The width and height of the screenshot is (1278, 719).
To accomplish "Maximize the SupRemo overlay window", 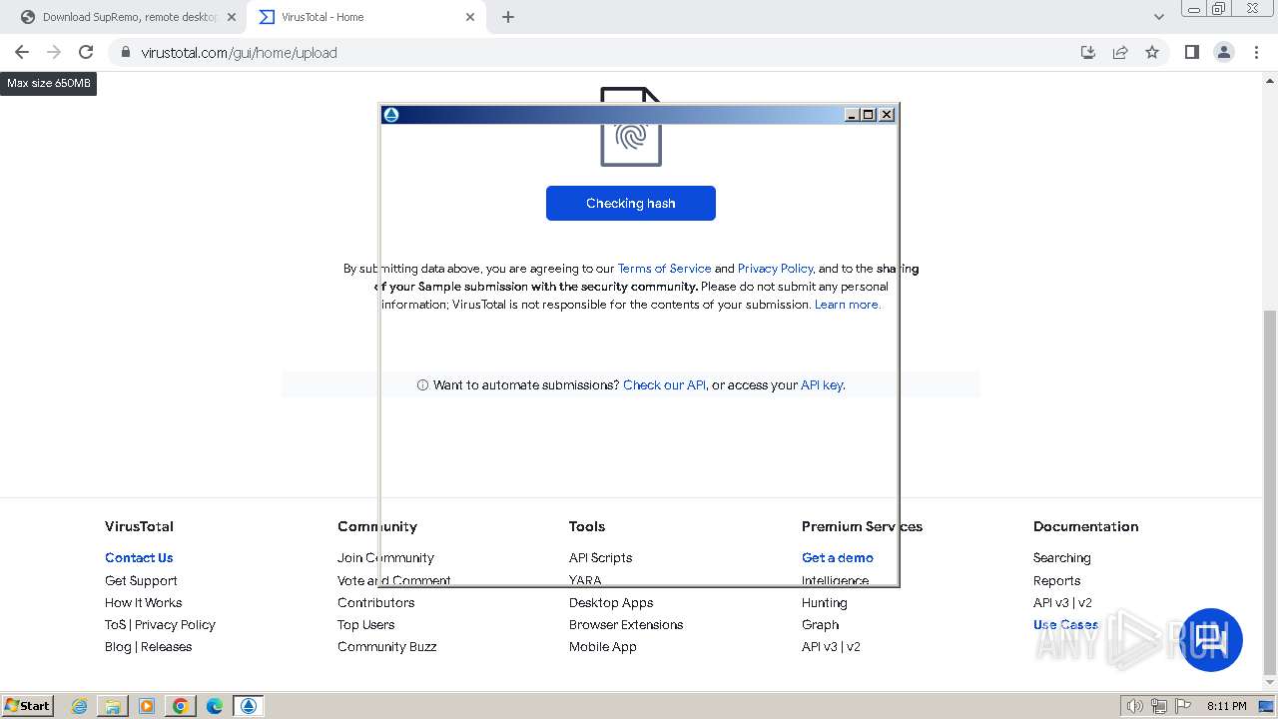I will coord(869,114).
